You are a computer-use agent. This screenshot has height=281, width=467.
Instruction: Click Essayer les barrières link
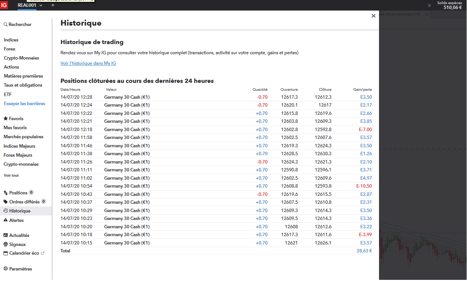tap(24, 104)
